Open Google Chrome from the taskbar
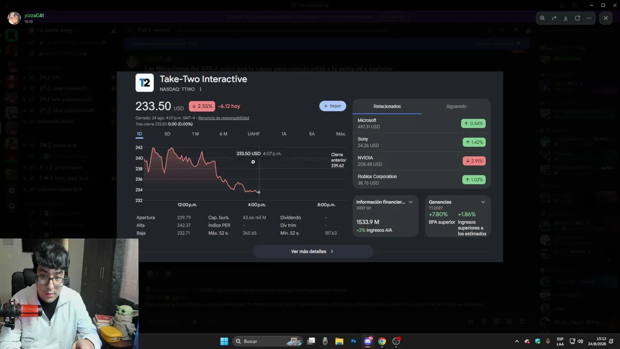This screenshot has height=349, width=620. point(382,341)
